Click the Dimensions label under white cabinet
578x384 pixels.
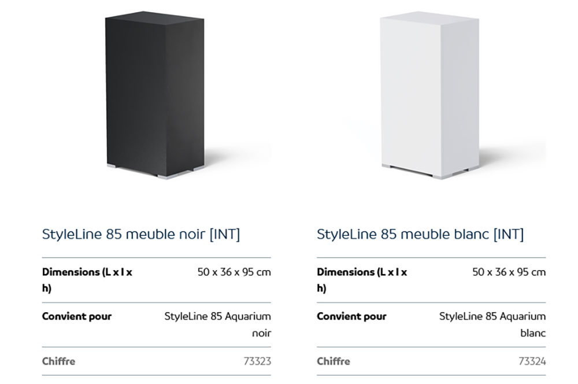[x=362, y=280]
